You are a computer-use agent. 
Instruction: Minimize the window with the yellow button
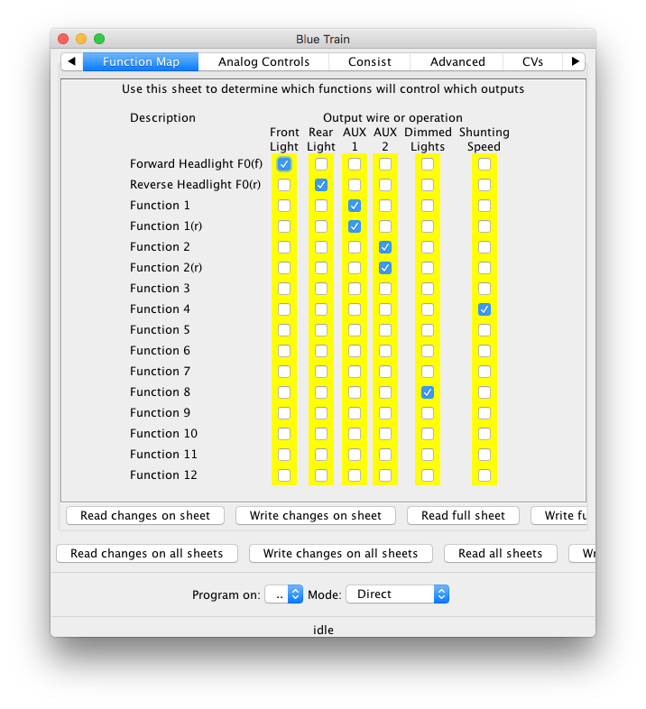[81, 39]
